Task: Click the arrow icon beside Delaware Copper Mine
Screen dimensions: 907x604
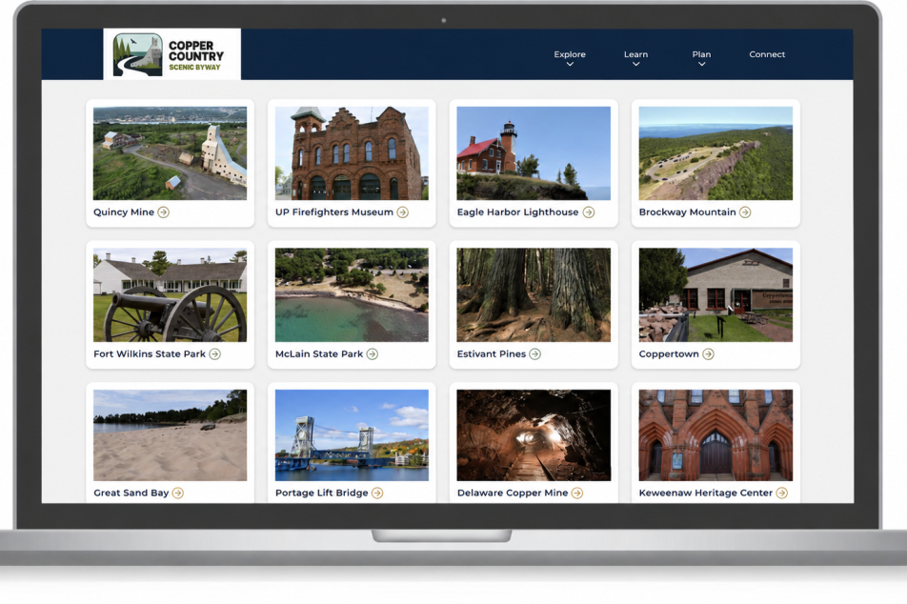Action: [x=577, y=493]
